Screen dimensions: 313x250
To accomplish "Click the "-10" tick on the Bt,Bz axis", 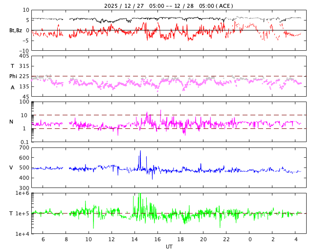I will click(x=23, y=50).
